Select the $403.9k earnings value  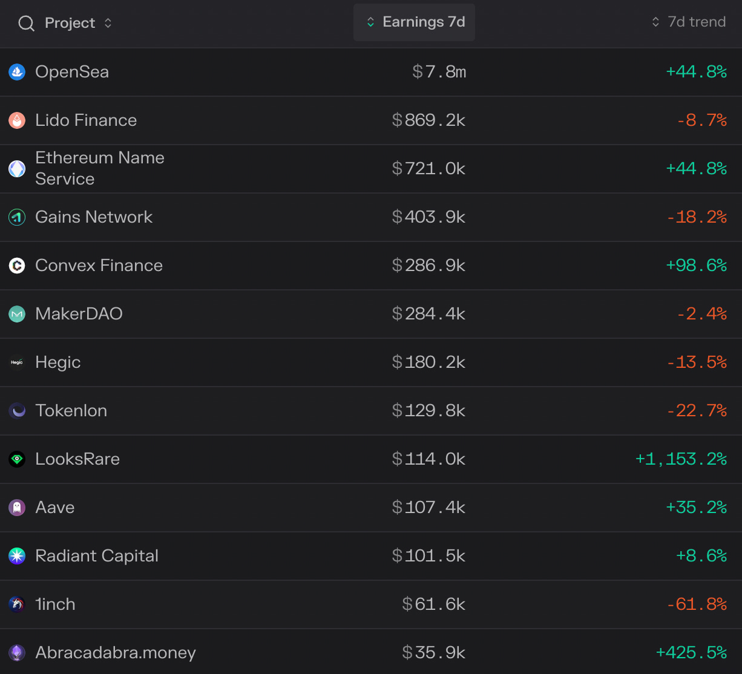428,217
